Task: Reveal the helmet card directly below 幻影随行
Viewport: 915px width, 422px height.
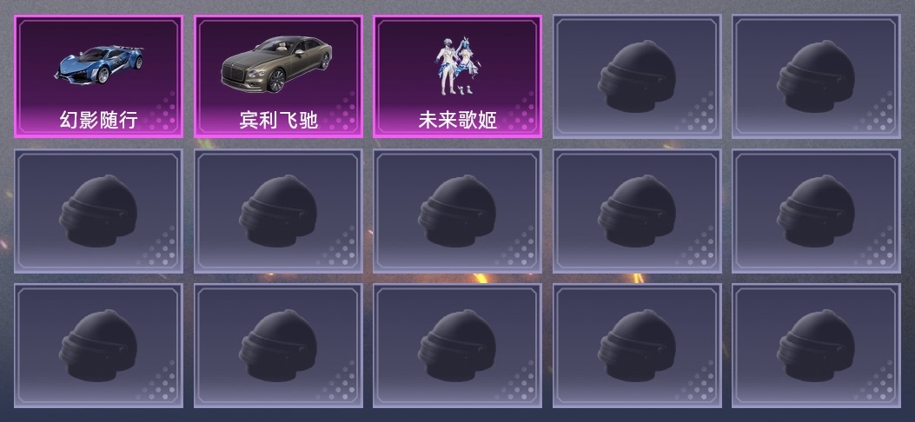Action: coord(98,211)
